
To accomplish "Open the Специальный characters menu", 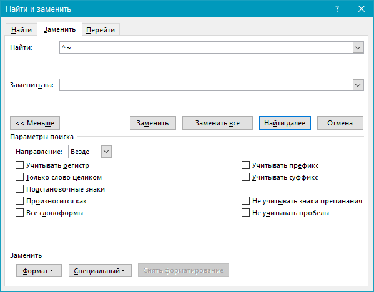I will pos(100,271).
